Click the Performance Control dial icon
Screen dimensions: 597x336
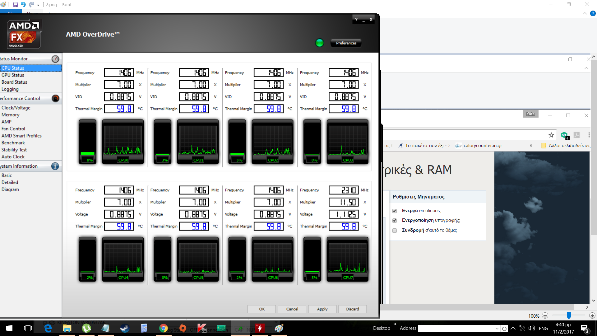[55, 98]
